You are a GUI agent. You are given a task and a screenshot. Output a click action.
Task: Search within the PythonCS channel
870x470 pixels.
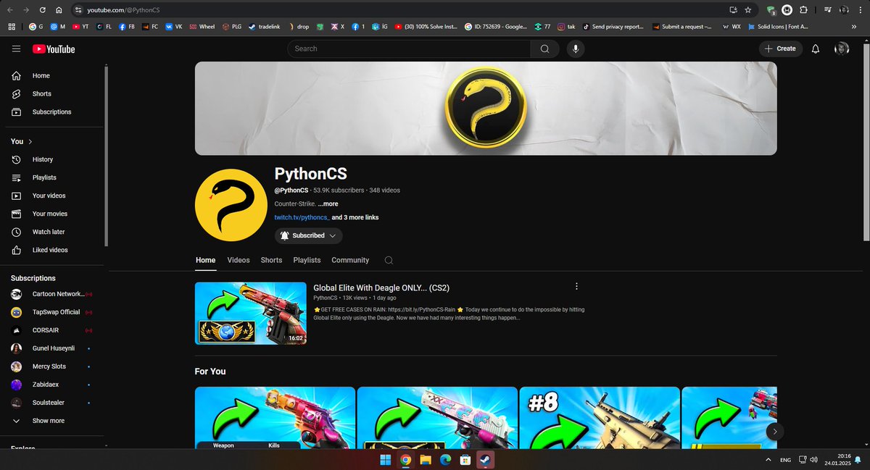[x=389, y=261]
